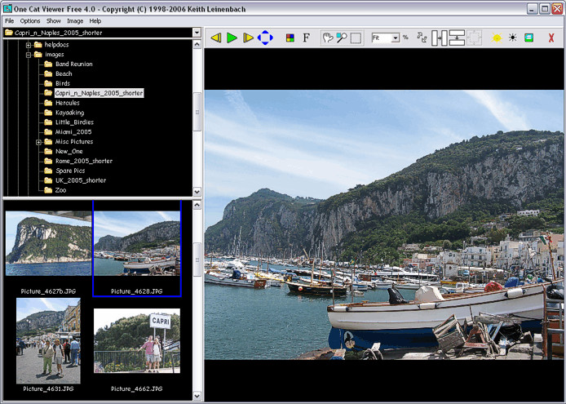Screen dimensions: 566x404
Task: Click the thumbnail panel scrollbar thumb
Action: [x=197, y=260]
